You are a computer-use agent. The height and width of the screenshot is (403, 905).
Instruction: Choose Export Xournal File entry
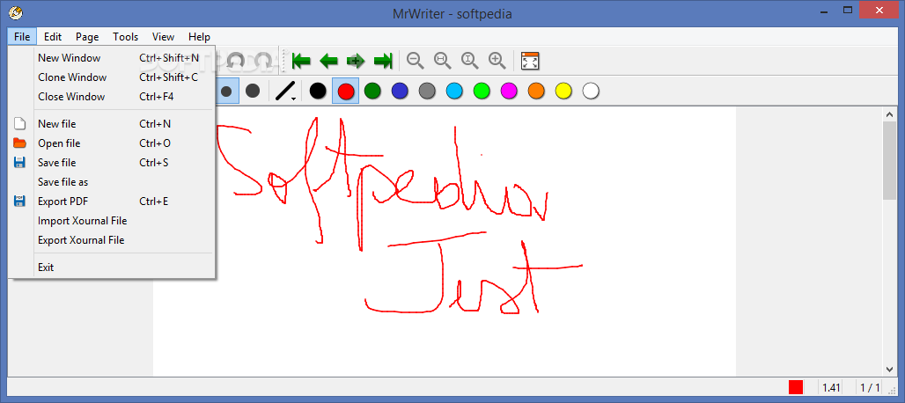click(112, 240)
